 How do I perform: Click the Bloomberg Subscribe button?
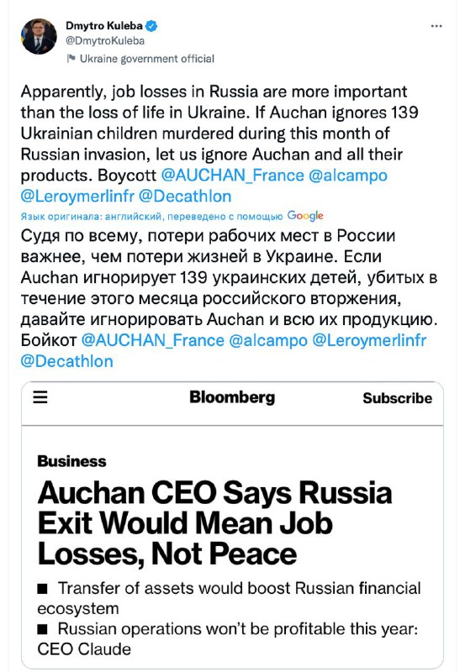(397, 397)
